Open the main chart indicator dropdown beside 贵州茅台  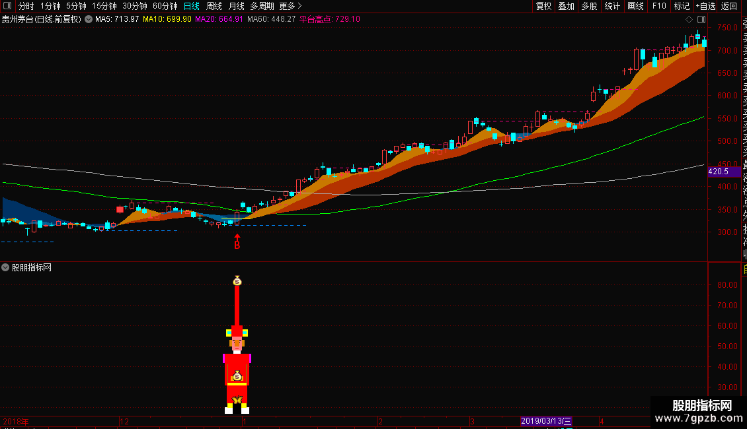click(89, 20)
